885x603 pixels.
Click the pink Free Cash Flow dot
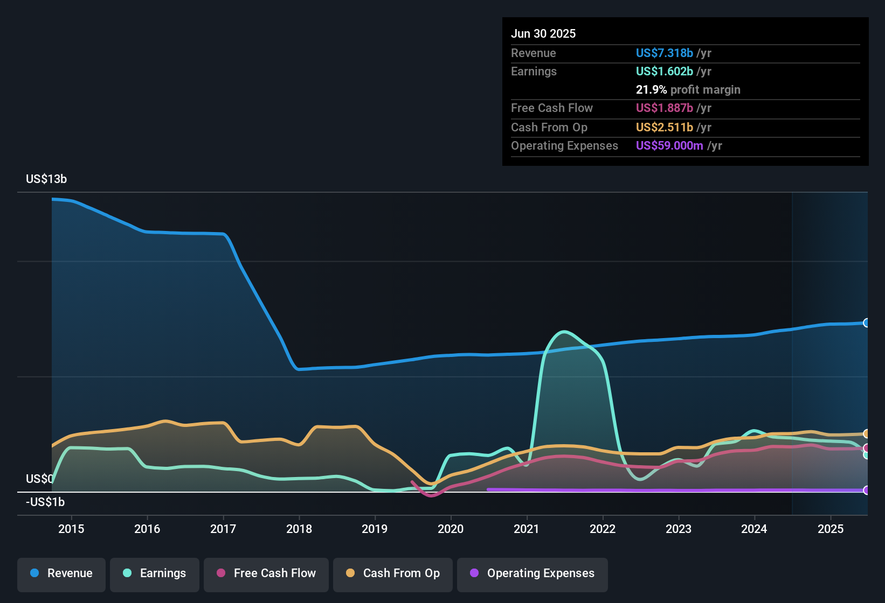pyautogui.click(x=221, y=573)
